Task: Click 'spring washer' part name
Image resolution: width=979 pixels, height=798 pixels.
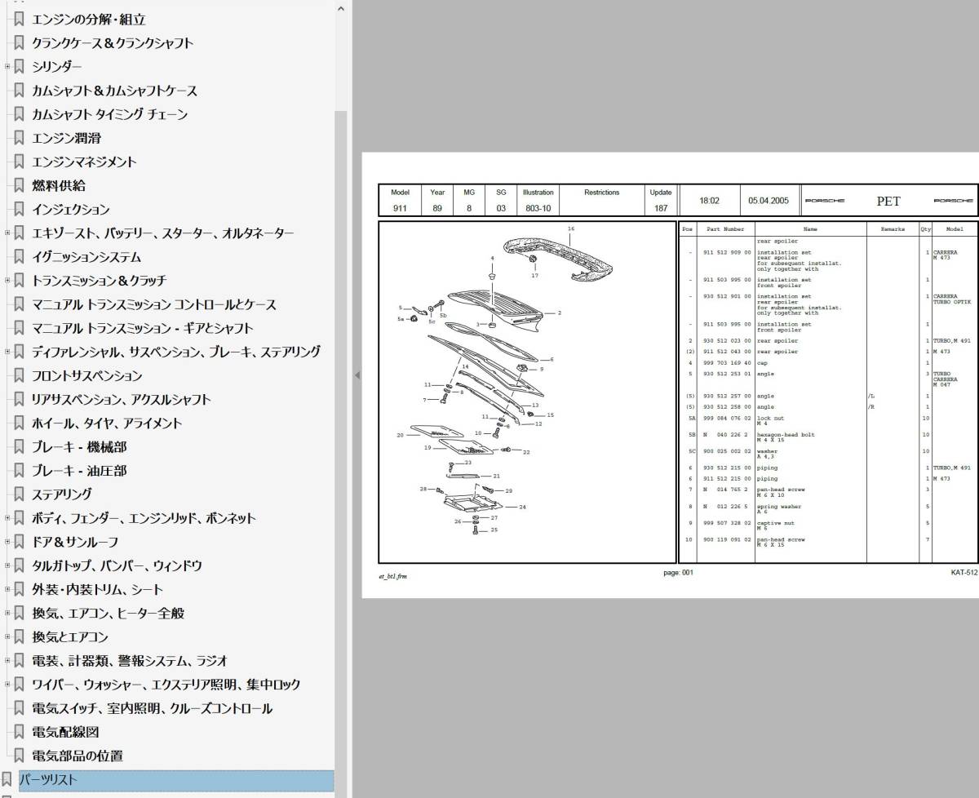Action: click(779, 507)
